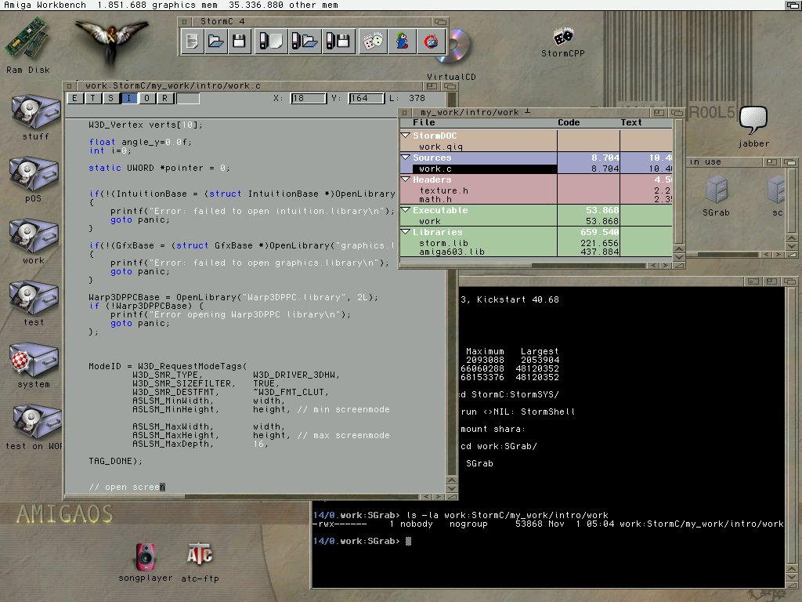
Task: Click the editor's scroll up arrow
Action: pos(452,481)
